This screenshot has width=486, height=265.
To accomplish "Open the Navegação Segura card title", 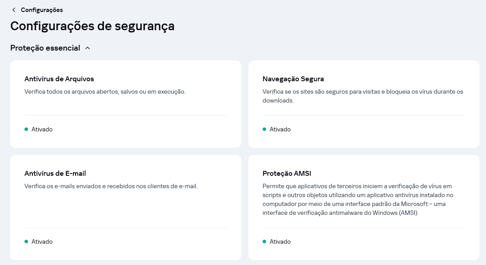I will coord(293,79).
